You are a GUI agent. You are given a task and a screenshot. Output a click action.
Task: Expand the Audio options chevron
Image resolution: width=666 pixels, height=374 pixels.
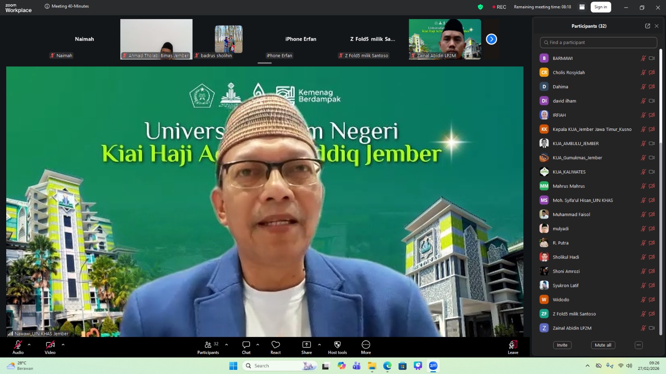click(28, 344)
